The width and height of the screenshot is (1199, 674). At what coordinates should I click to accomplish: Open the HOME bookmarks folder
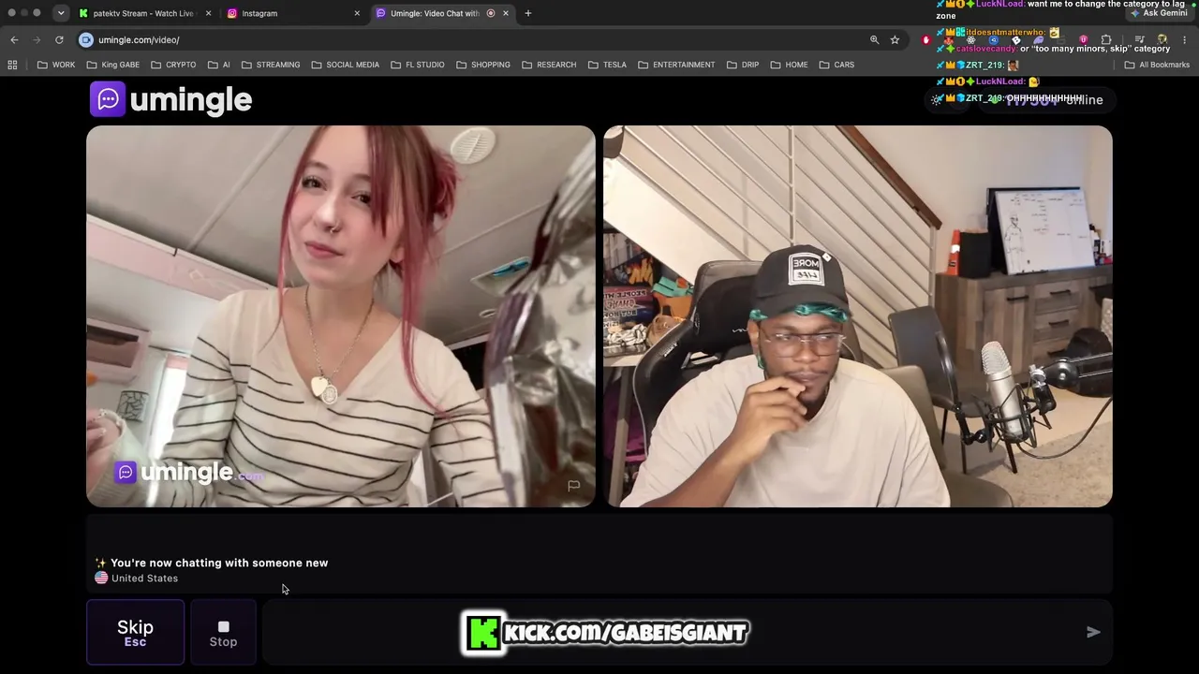(x=789, y=65)
